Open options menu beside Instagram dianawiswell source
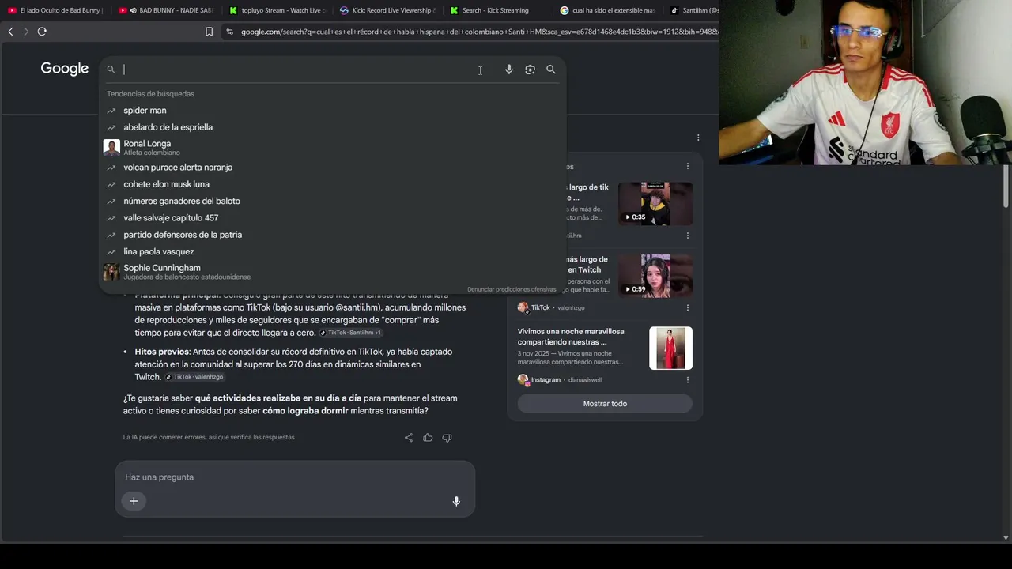This screenshot has width=1012, height=569. (x=688, y=379)
